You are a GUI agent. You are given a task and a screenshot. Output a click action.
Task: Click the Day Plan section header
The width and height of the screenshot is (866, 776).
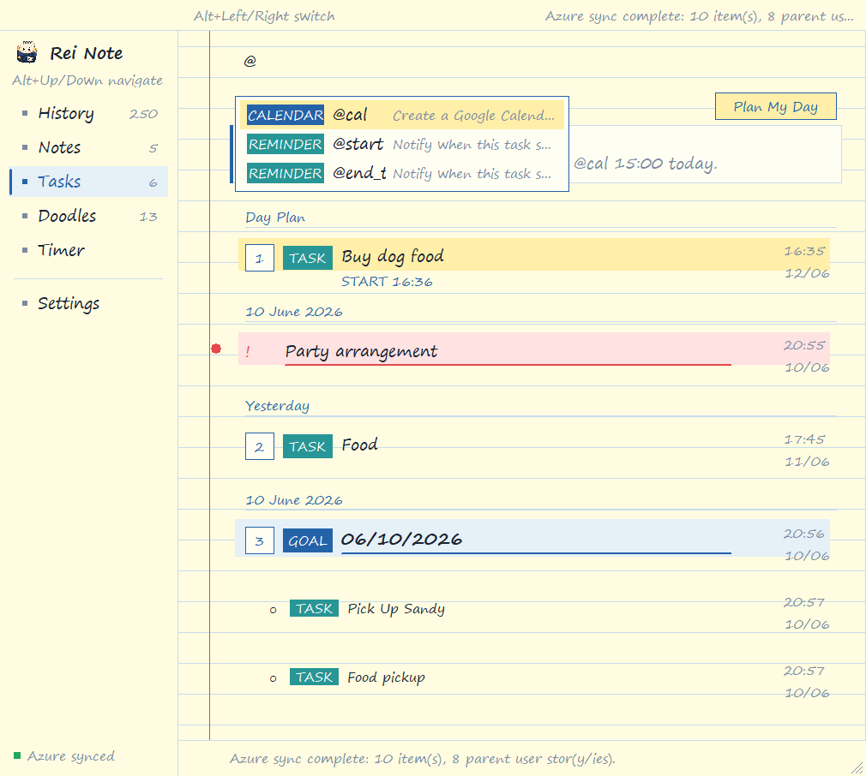[x=275, y=218]
